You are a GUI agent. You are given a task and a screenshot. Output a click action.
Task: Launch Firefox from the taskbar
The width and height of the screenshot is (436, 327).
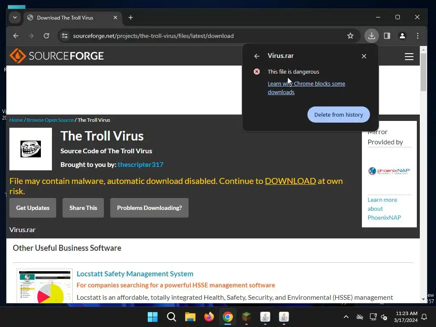click(209, 317)
